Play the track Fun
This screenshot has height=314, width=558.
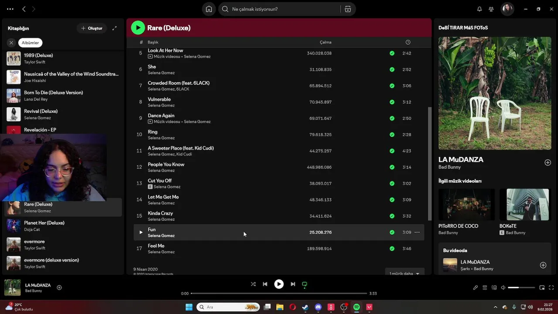coord(140,232)
